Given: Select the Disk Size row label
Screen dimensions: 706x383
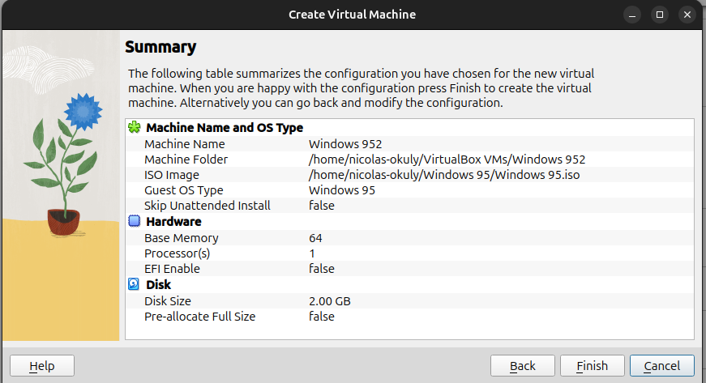Looking at the screenshot, I should [x=168, y=300].
